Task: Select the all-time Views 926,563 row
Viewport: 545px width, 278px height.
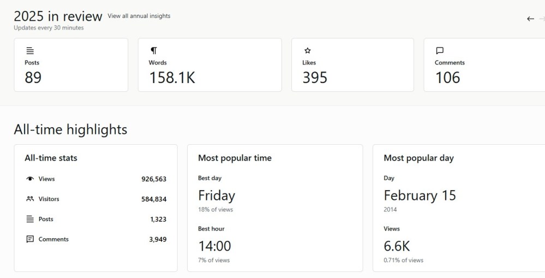Action: point(95,179)
